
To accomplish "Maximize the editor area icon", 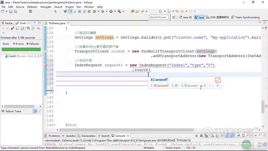I will tap(265, 23).
